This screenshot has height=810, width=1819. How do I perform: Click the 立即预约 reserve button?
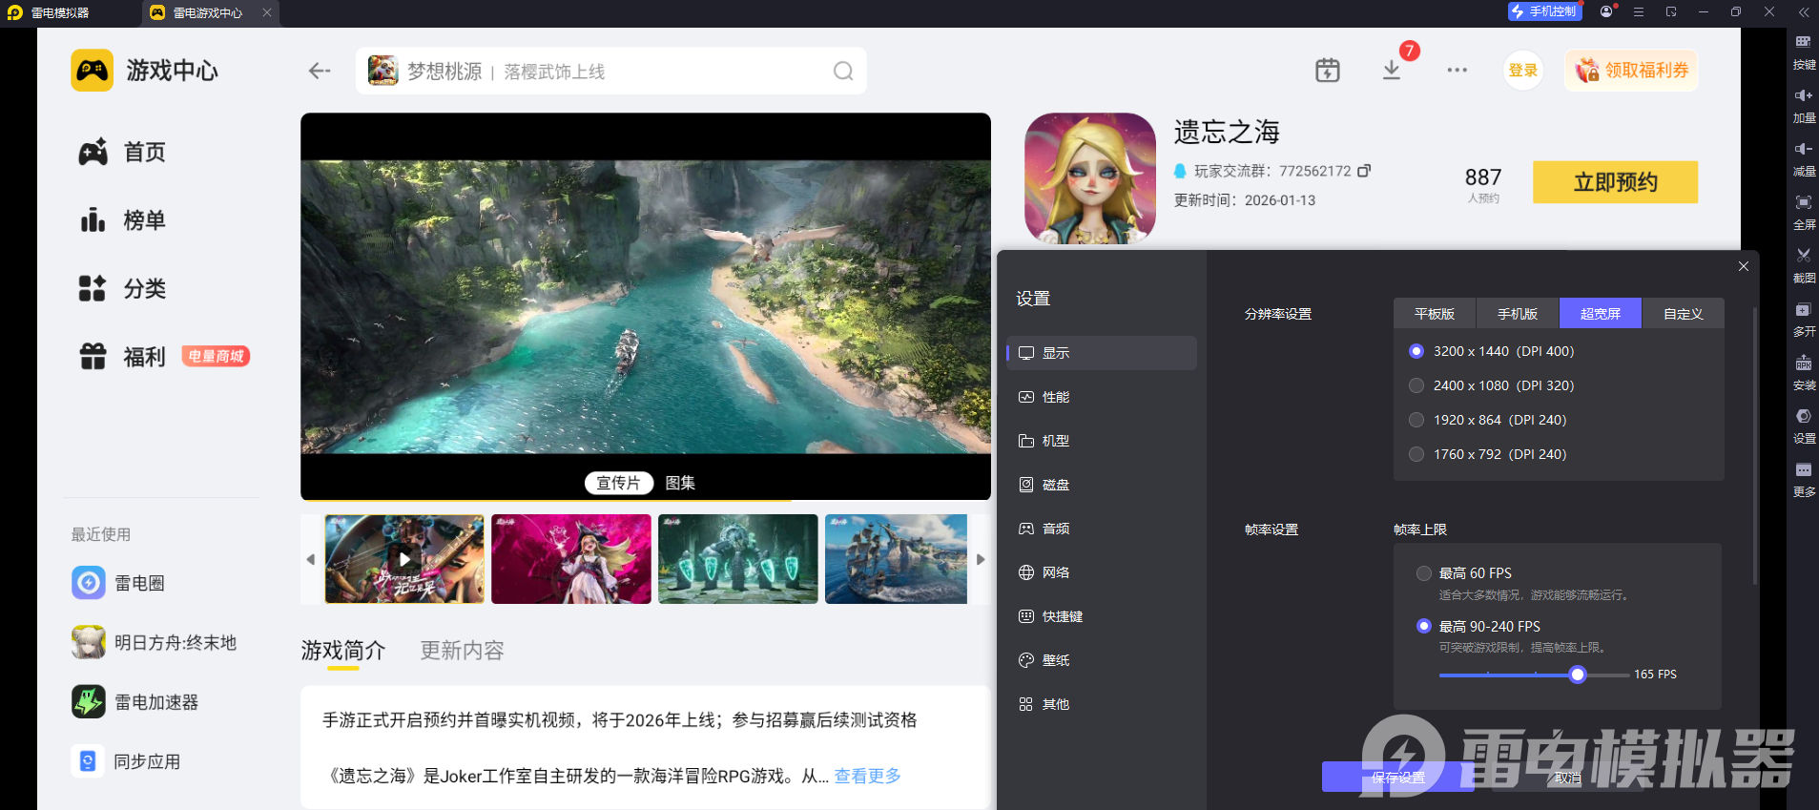click(x=1615, y=182)
